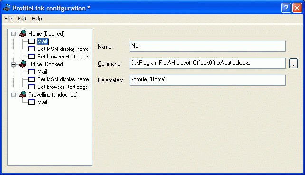
Task: Click icon beside Set browser start page under Home
Action: point(31,57)
